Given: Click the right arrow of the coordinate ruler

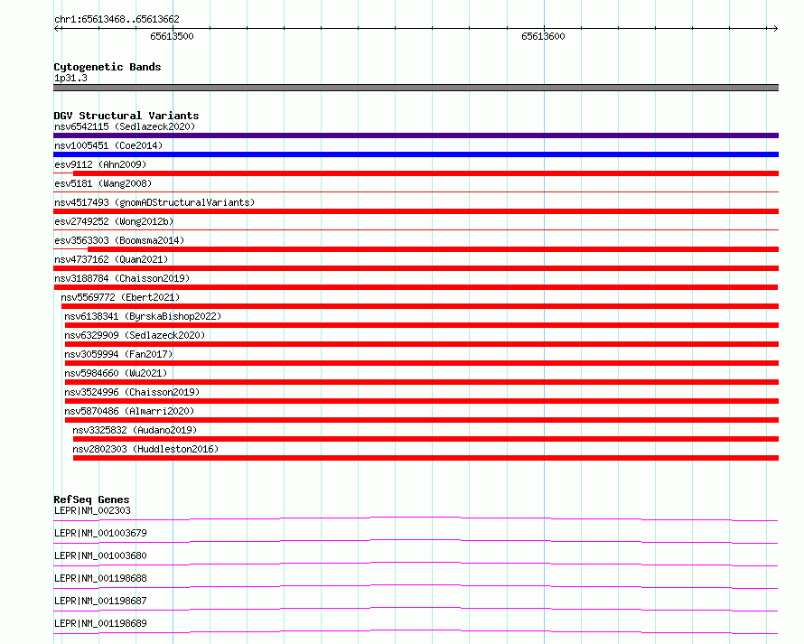Looking at the screenshot, I should click(x=775, y=29).
